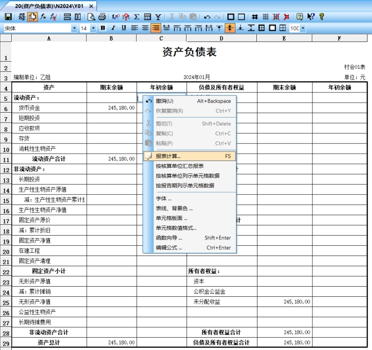This screenshot has height=350, width=372.
Task: Expand the font size dropdown showing 14
Action: point(93,28)
